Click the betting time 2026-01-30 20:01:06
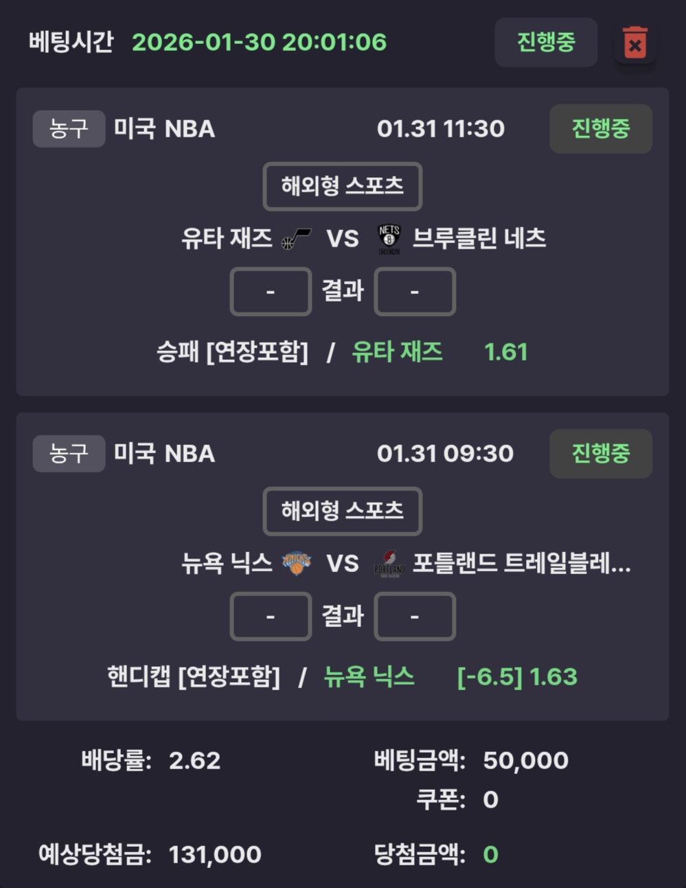Image resolution: width=686 pixels, height=888 pixels. 259,43
